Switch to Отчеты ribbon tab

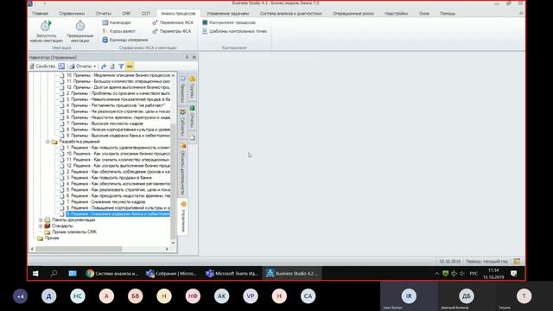point(104,14)
